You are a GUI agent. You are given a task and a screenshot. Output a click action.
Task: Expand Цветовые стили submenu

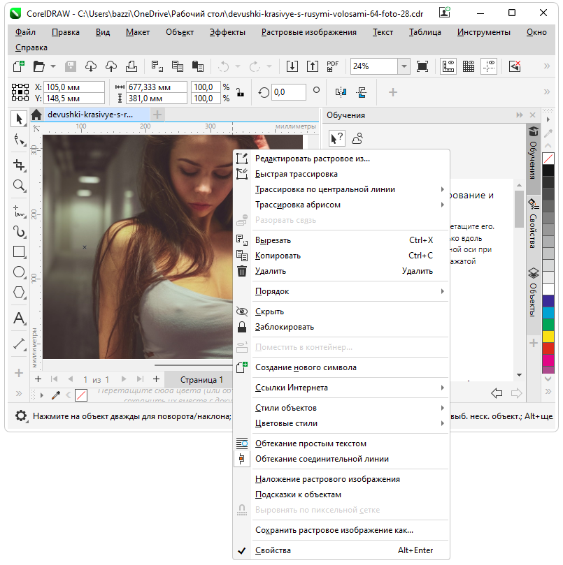click(x=341, y=423)
